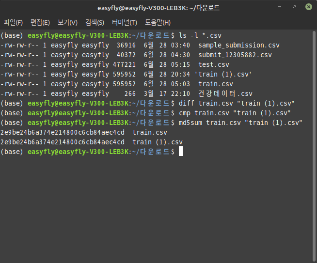
Task: Click 3월 date in 건강데이터.csv row
Action: (x=149, y=94)
